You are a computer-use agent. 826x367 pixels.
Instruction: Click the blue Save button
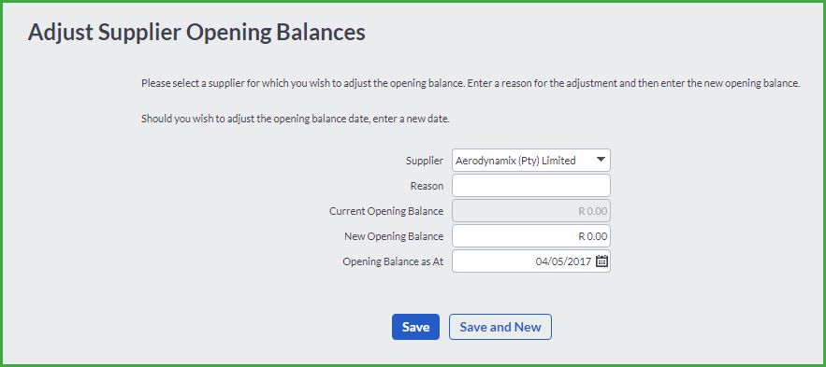[x=415, y=327]
